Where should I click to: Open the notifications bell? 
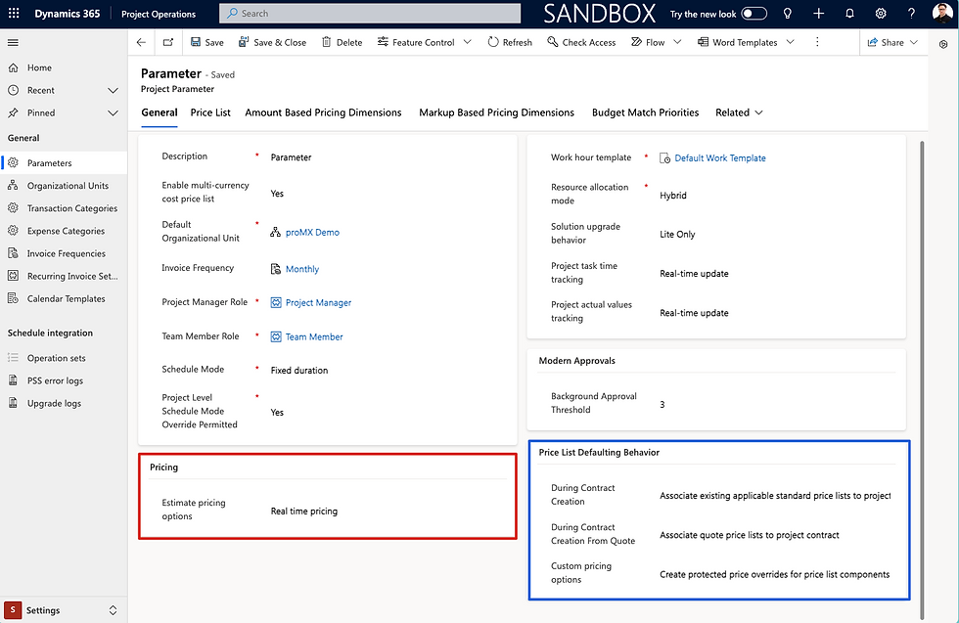tap(849, 14)
